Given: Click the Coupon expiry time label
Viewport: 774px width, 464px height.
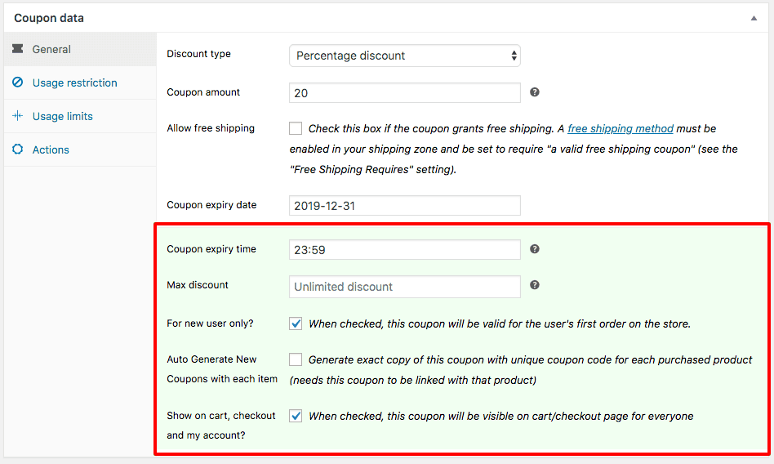Looking at the screenshot, I should (211, 249).
